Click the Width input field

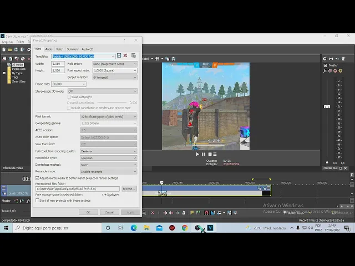coord(58,64)
